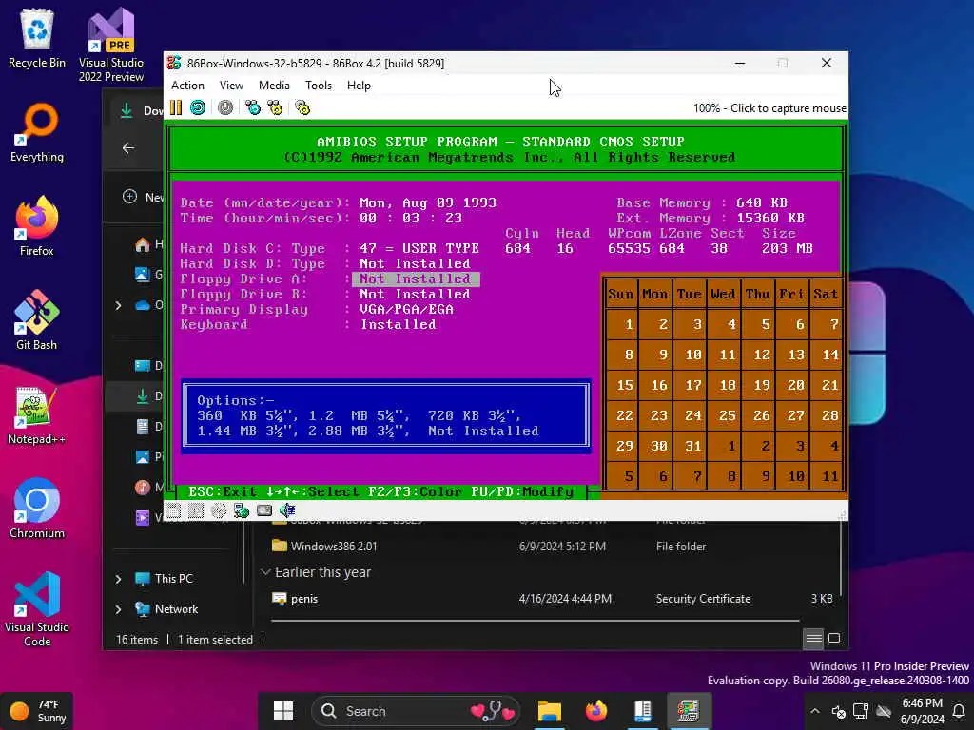Click the 86Box taskbar icon

[689, 711]
